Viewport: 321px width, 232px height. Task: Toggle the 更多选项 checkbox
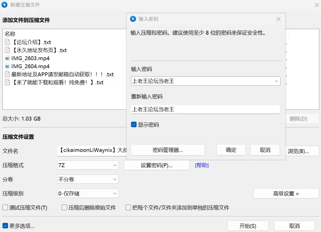(5, 226)
